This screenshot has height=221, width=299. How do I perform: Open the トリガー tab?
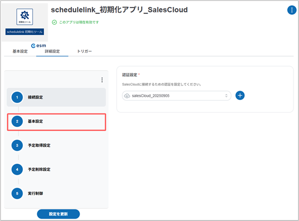coord(84,52)
